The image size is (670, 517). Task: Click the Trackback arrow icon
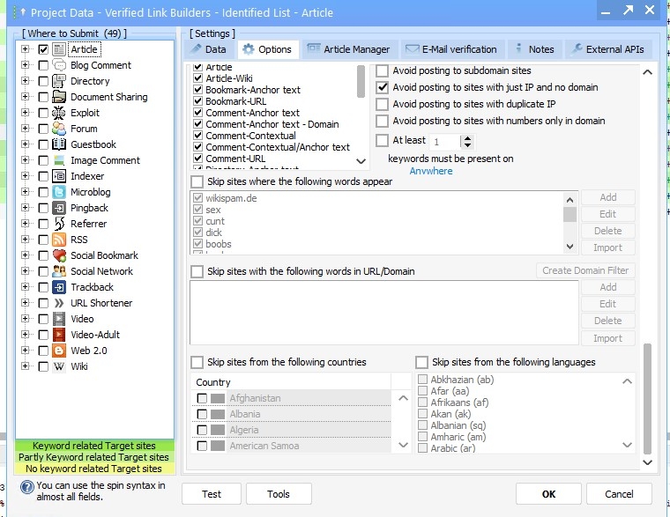click(59, 287)
